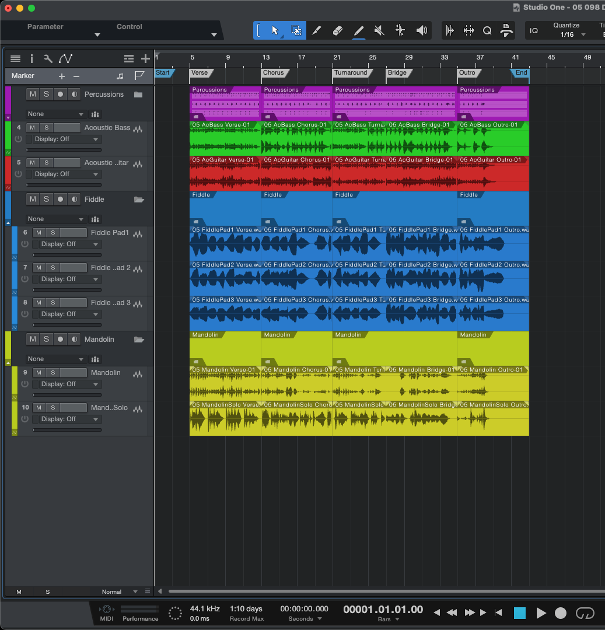
Task: Jump to the Turnaround marker
Action: (352, 73)
